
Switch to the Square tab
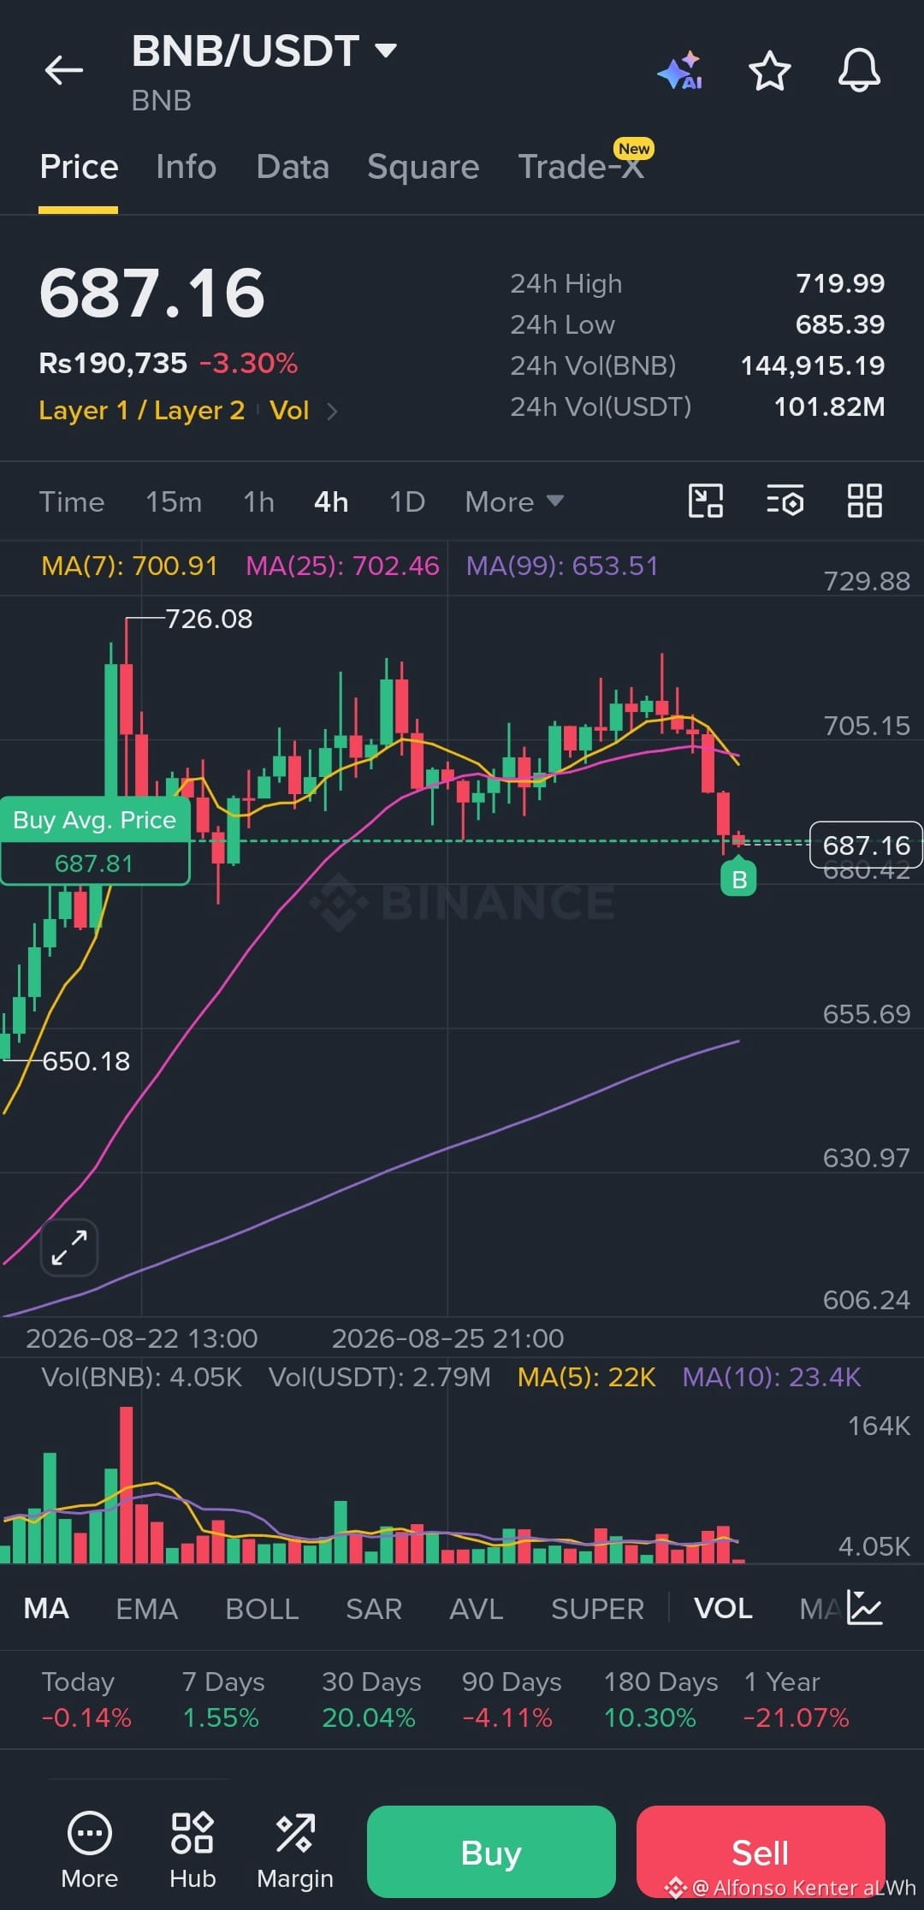(423, 167)
